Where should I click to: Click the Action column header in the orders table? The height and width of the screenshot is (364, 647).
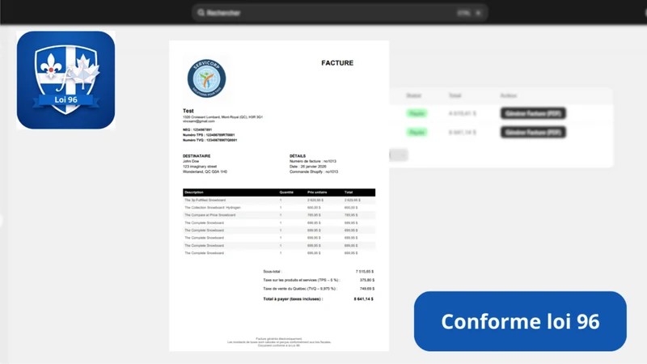click(509, 95)
